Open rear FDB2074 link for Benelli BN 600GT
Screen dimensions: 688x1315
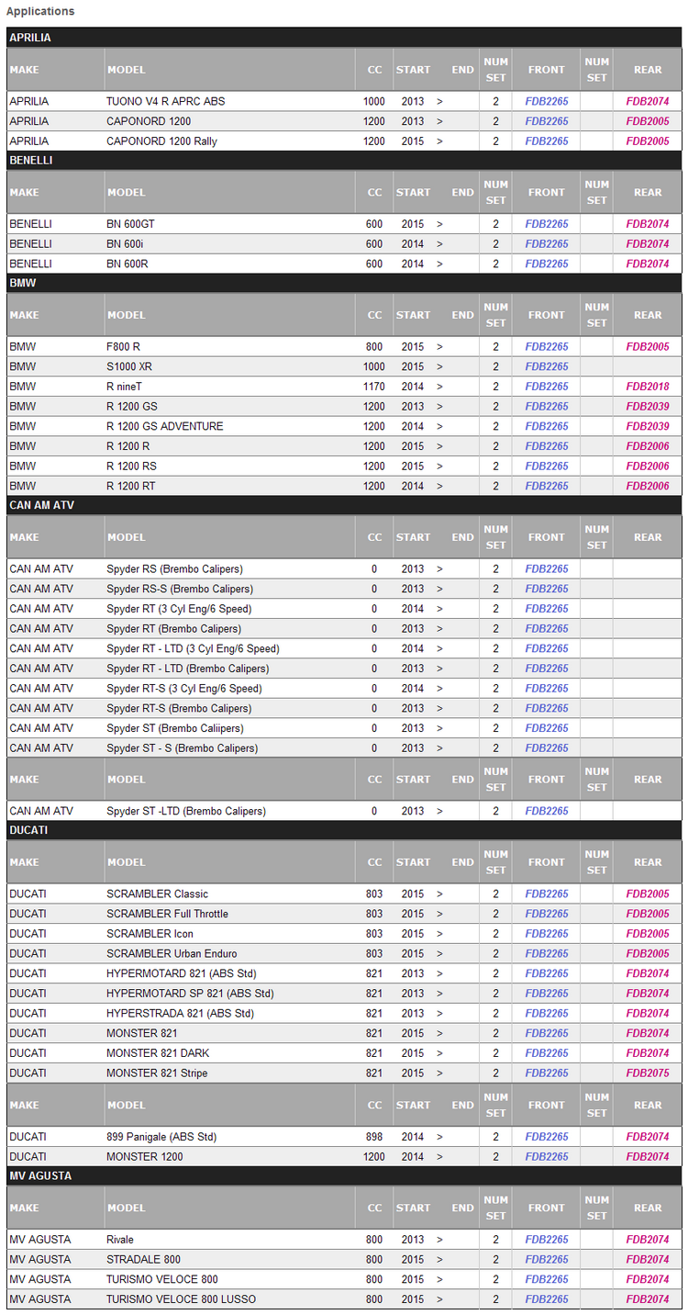coord(648,224)
